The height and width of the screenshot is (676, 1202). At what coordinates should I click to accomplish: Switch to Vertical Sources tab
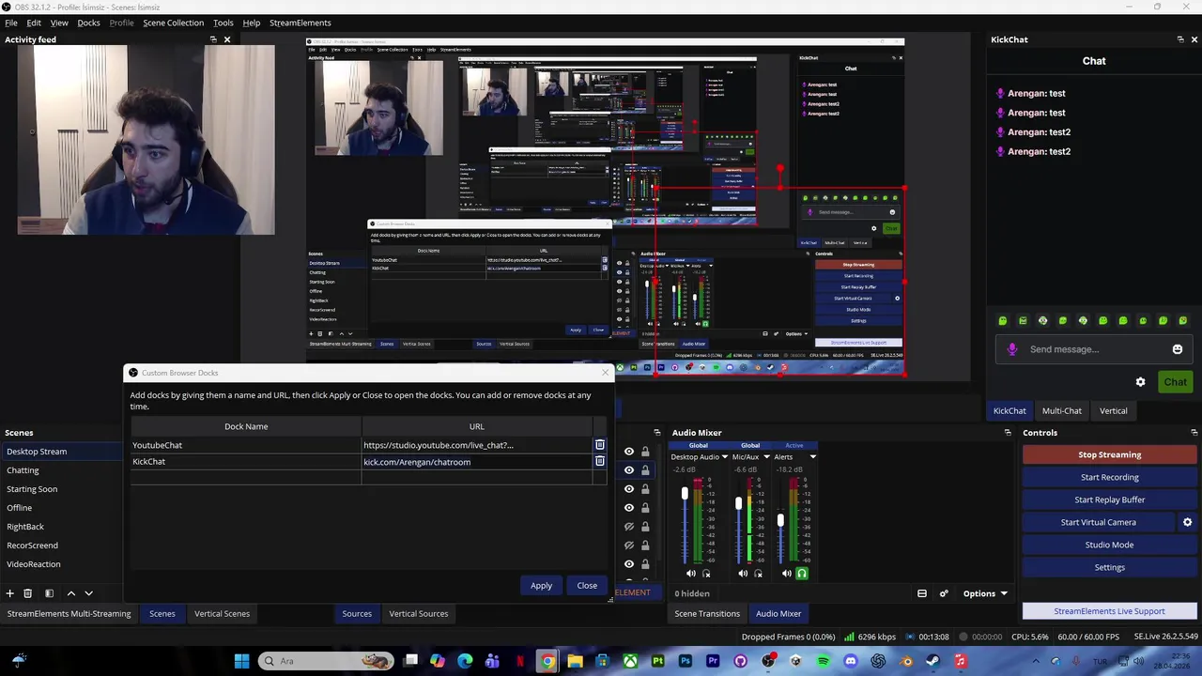(x=419, y=613)
